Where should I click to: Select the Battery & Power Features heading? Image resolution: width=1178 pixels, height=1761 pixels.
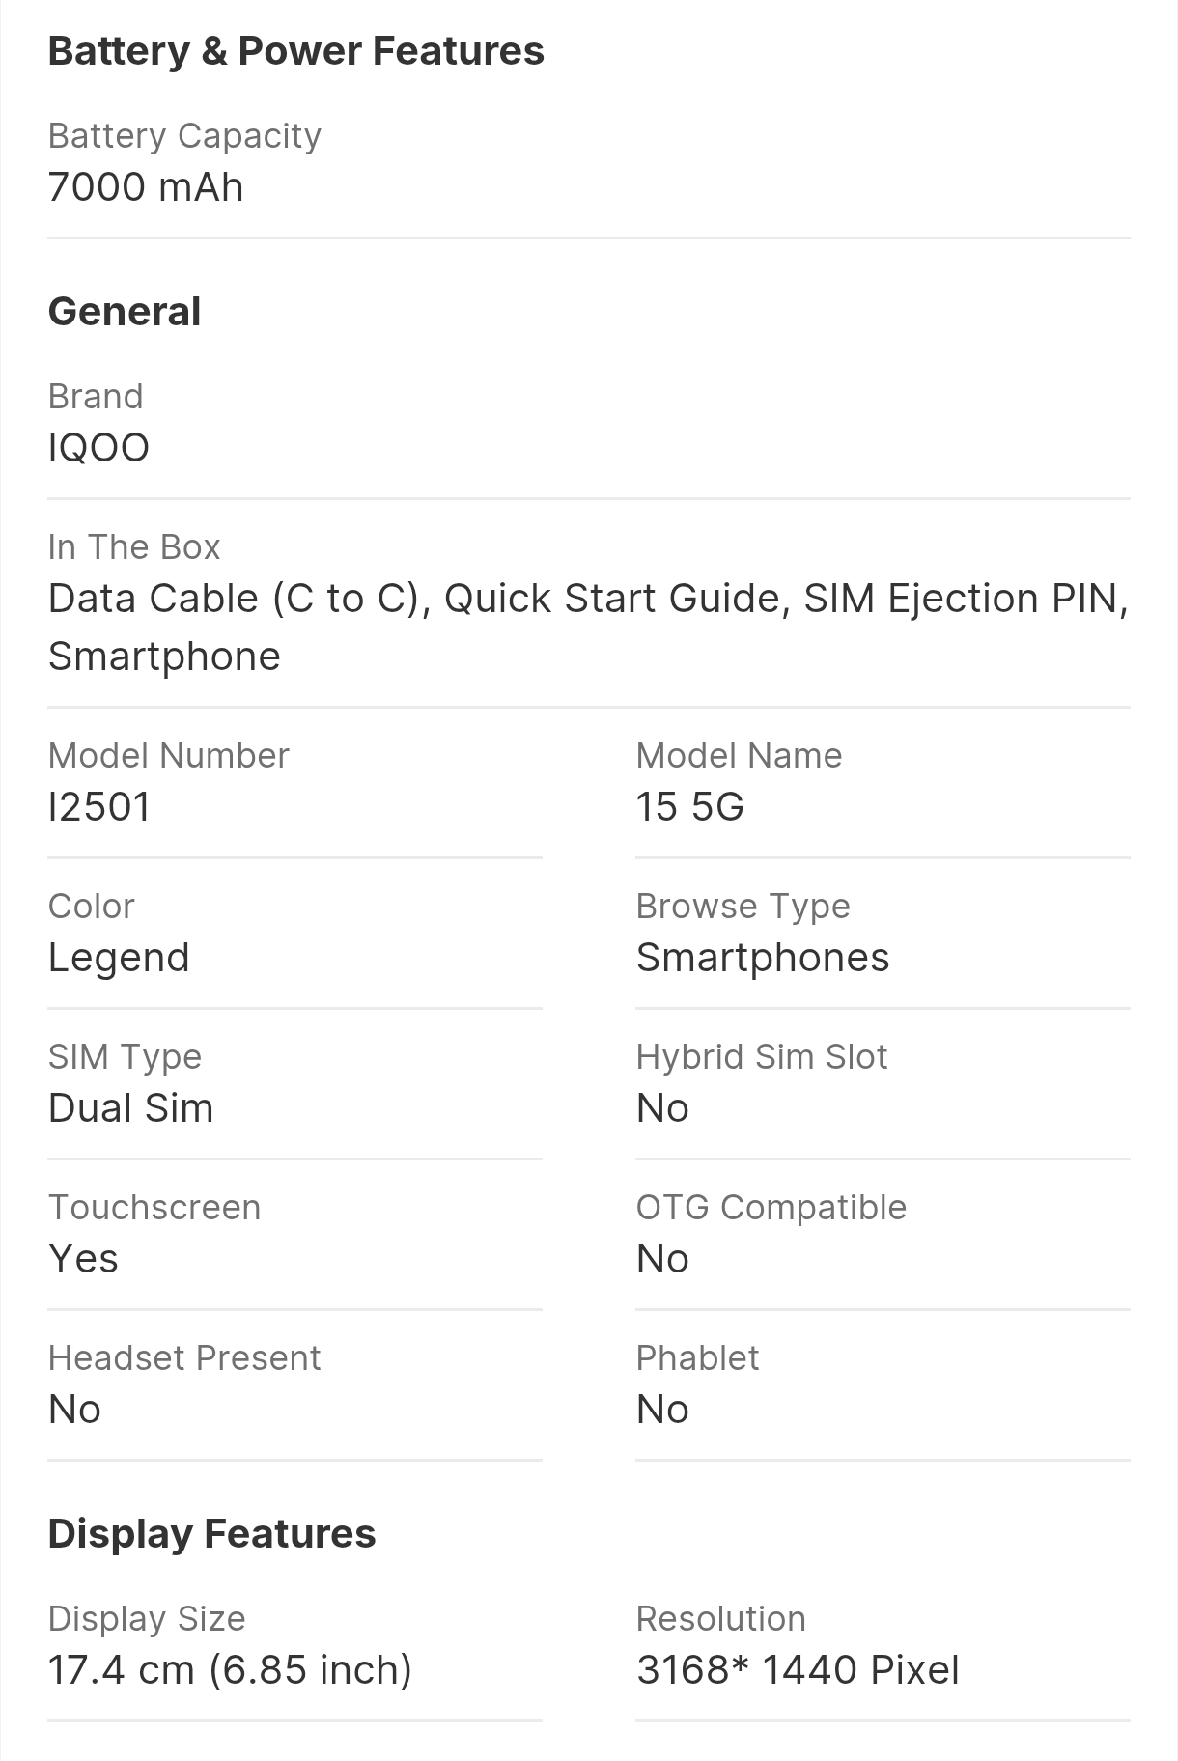295,52
